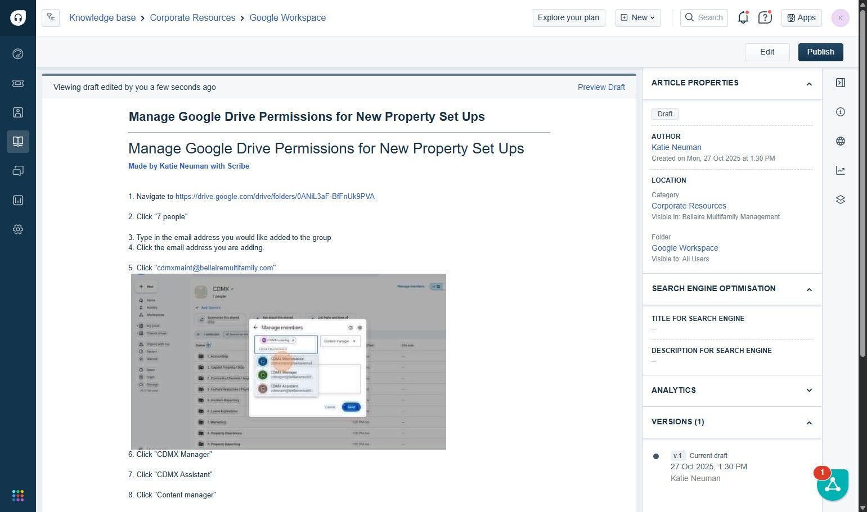867x512 pixels.
Task: Open the New dropdown menu
Action: pyautogui.click(x=638, y=17)
